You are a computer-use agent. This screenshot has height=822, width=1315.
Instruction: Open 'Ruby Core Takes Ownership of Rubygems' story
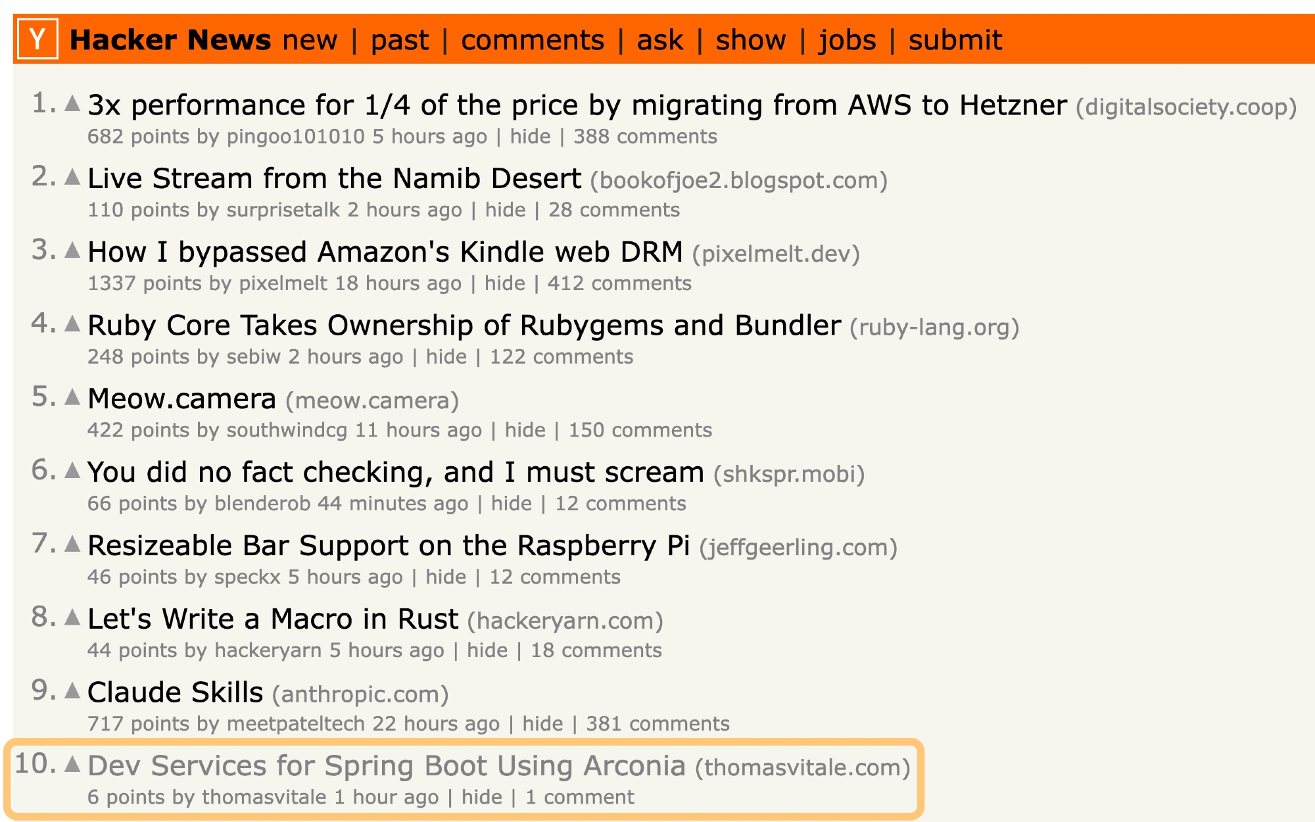tap(464, 326)
